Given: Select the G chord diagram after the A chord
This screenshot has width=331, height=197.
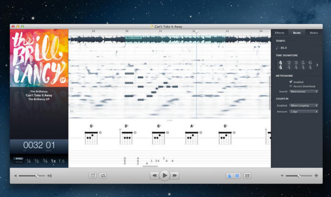Looking at the screenshot, I should [x=225, y=138].
